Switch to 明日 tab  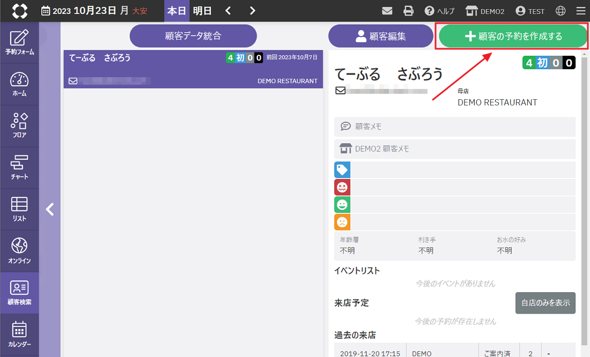pyautogui.click(x=202, y=11)
